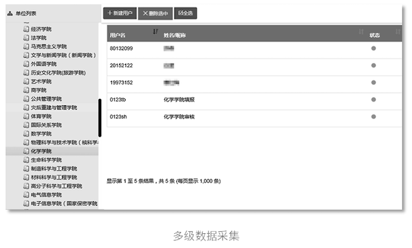Viewport: 412px width, 248px height.
Task: Click the 状态 column header
Action: [375, 35]
